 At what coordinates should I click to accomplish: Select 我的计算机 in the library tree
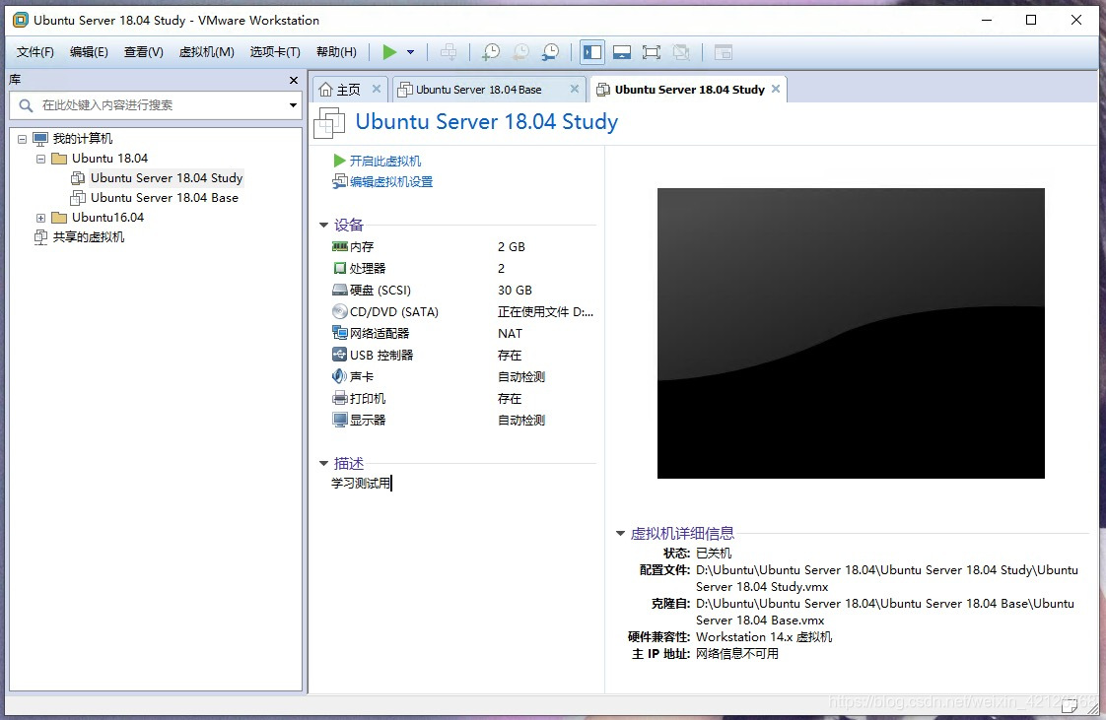click(x=82, y=139)
